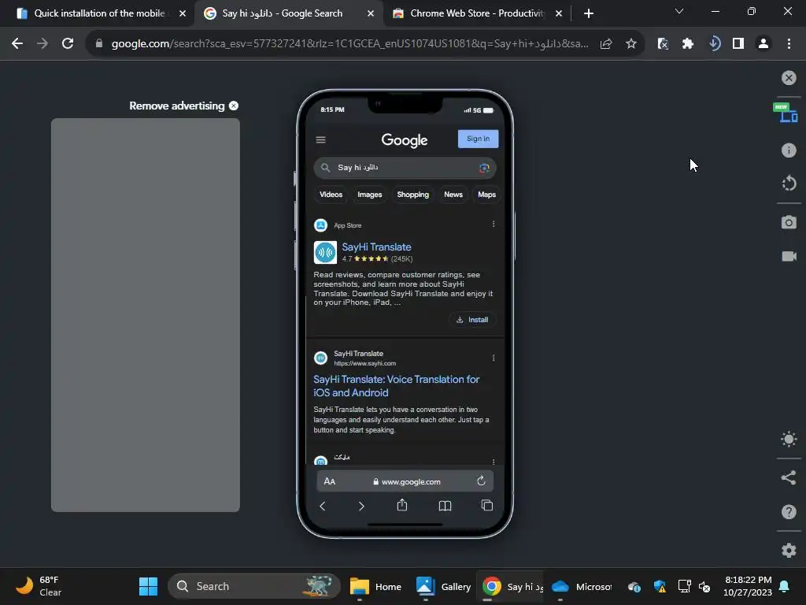This screenshot has width=806, height=605.
Task: Open the notification bell in the taskbar
Action: [x=785, y=586]
